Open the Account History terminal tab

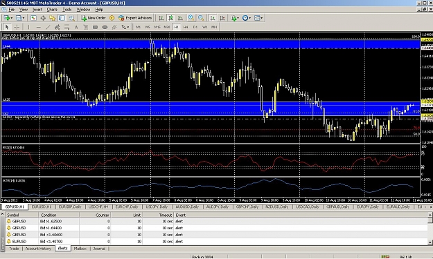[x=38, y=249]
